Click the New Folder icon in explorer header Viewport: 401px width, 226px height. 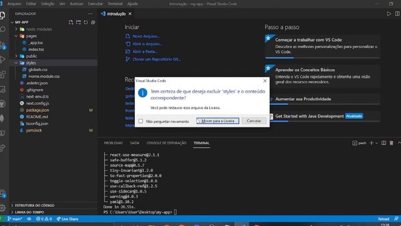tap(78, 23)
